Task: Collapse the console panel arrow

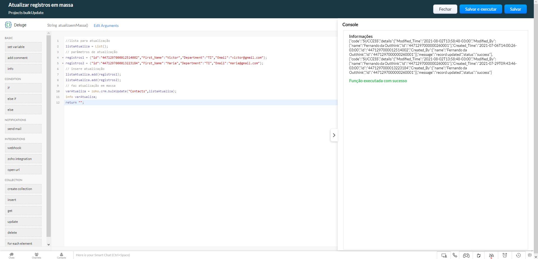Action: pos(334,135)
